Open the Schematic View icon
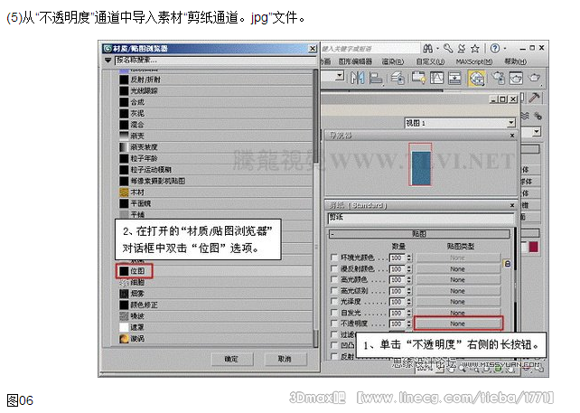This screenshot has width=580, height=413. (454, 78)
